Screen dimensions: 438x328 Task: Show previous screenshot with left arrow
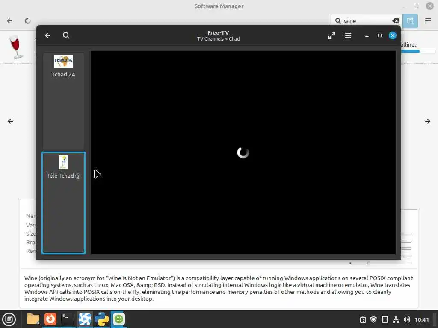(10, 121)
